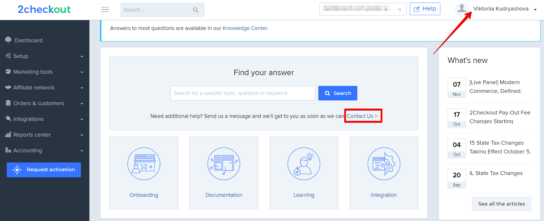
Task: Open the Knowledge Center link
Action: 245,28
